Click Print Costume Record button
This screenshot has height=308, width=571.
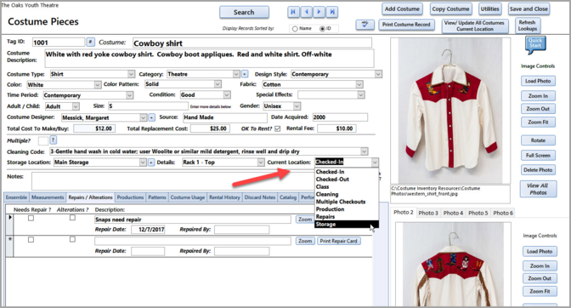click(406, 25)
